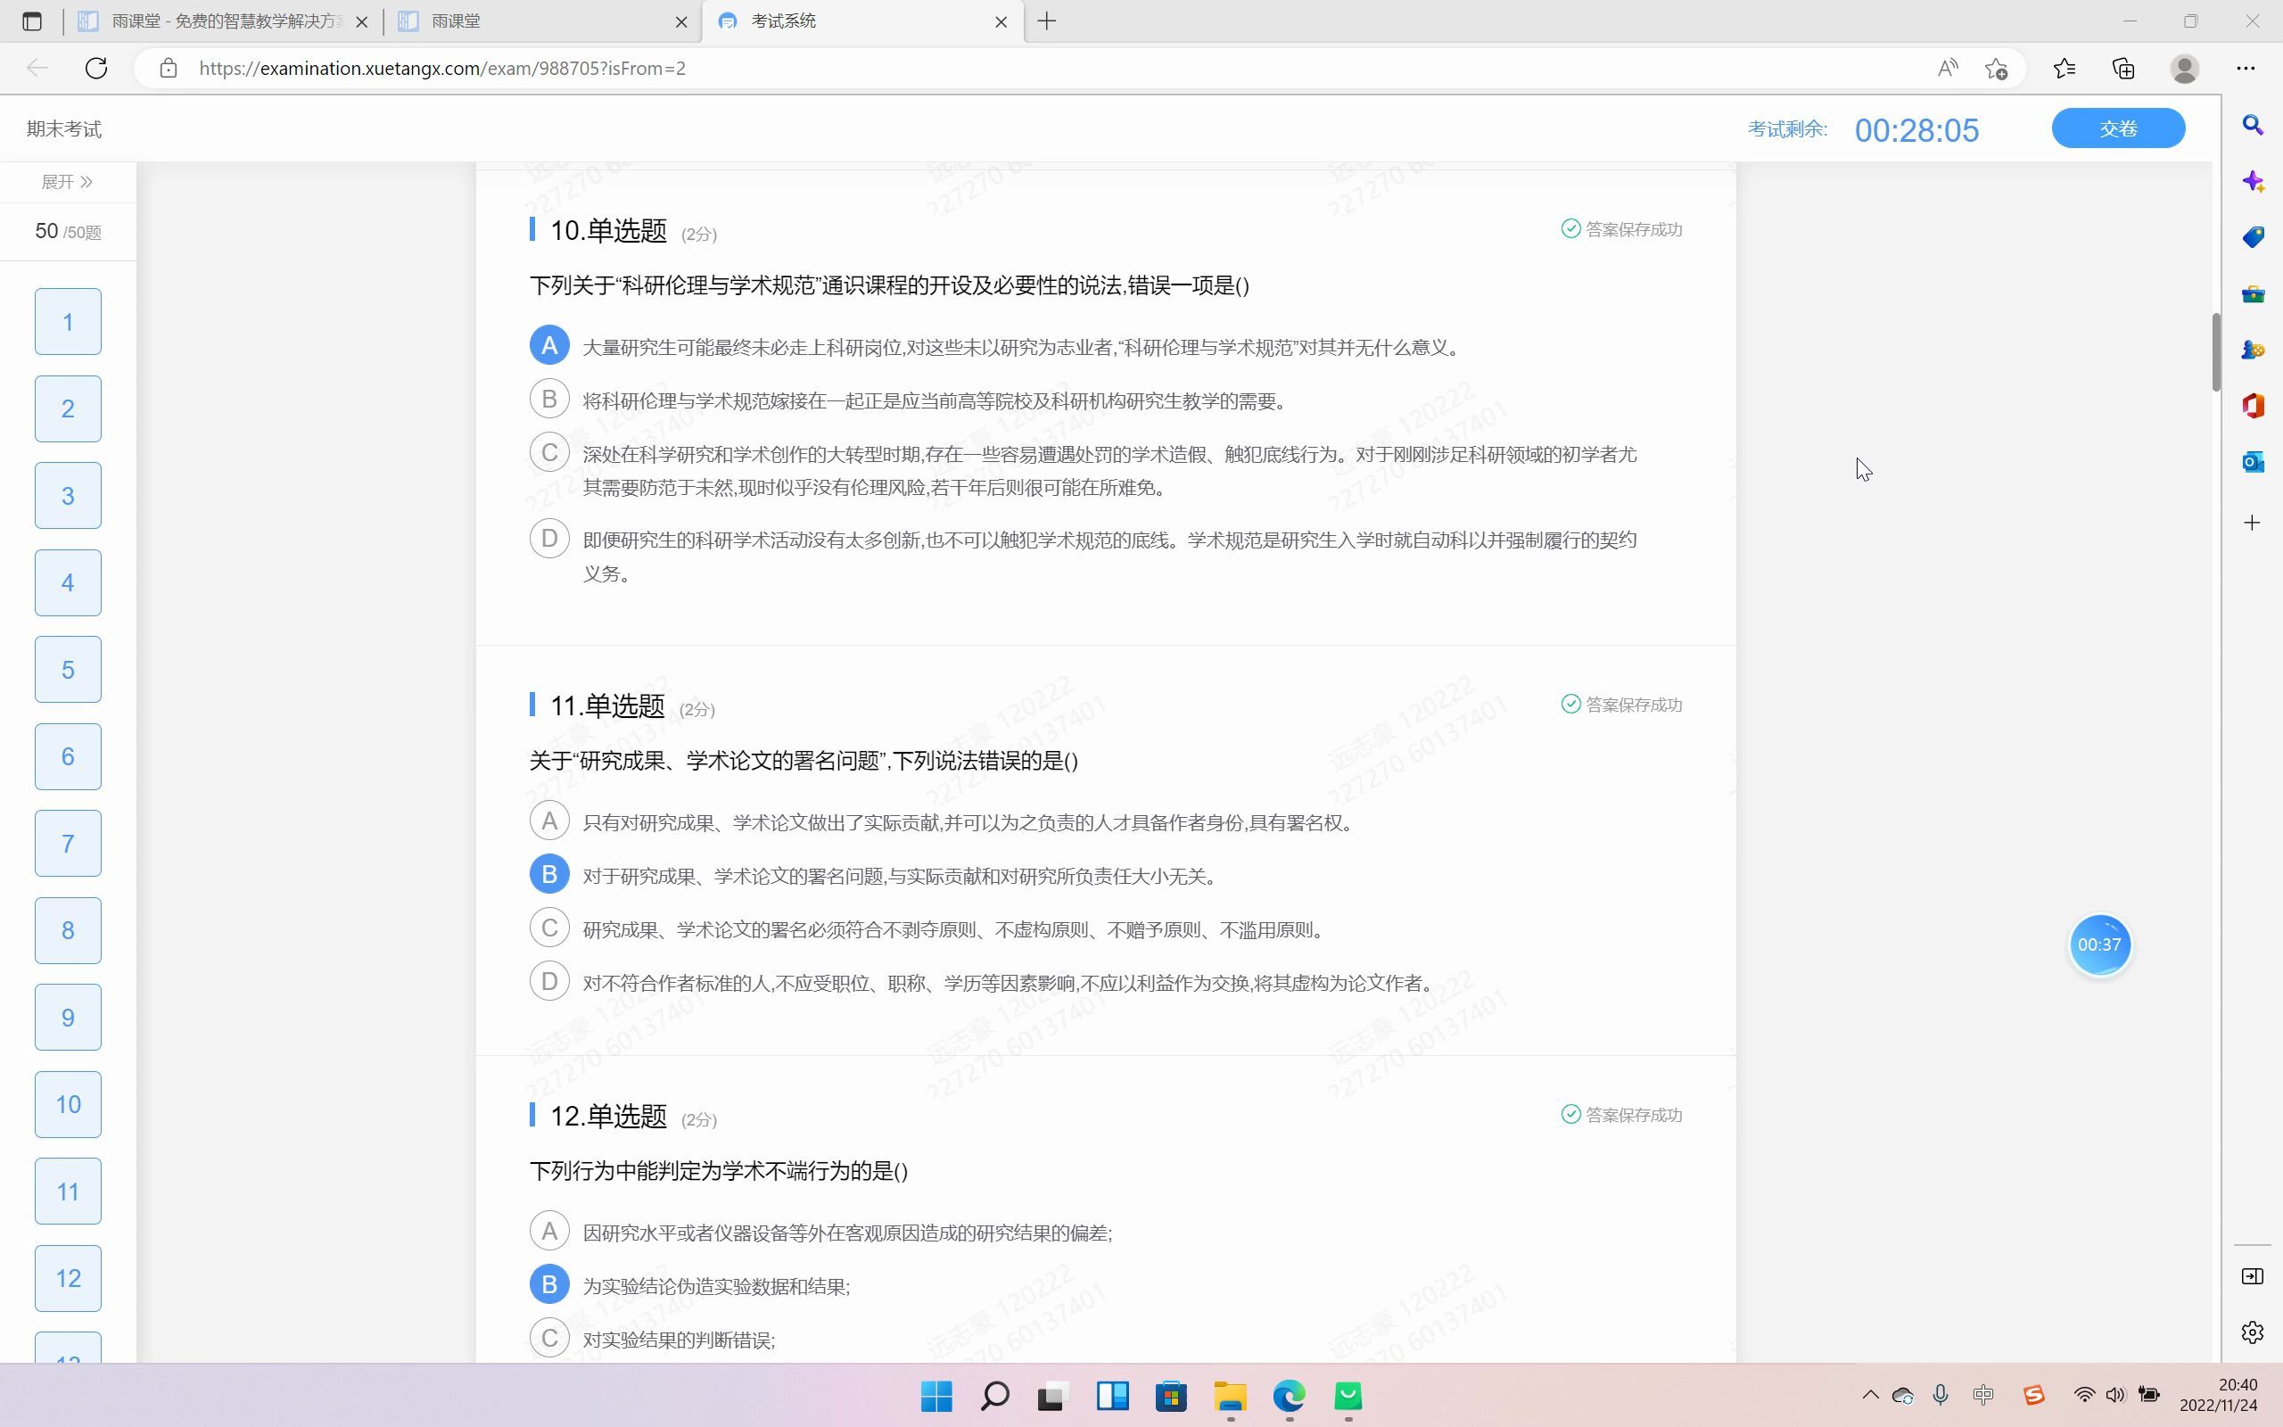Add this page to favorites star icon
This screenshot has width=2283, height=1427.
click(x=1995, y=68)
